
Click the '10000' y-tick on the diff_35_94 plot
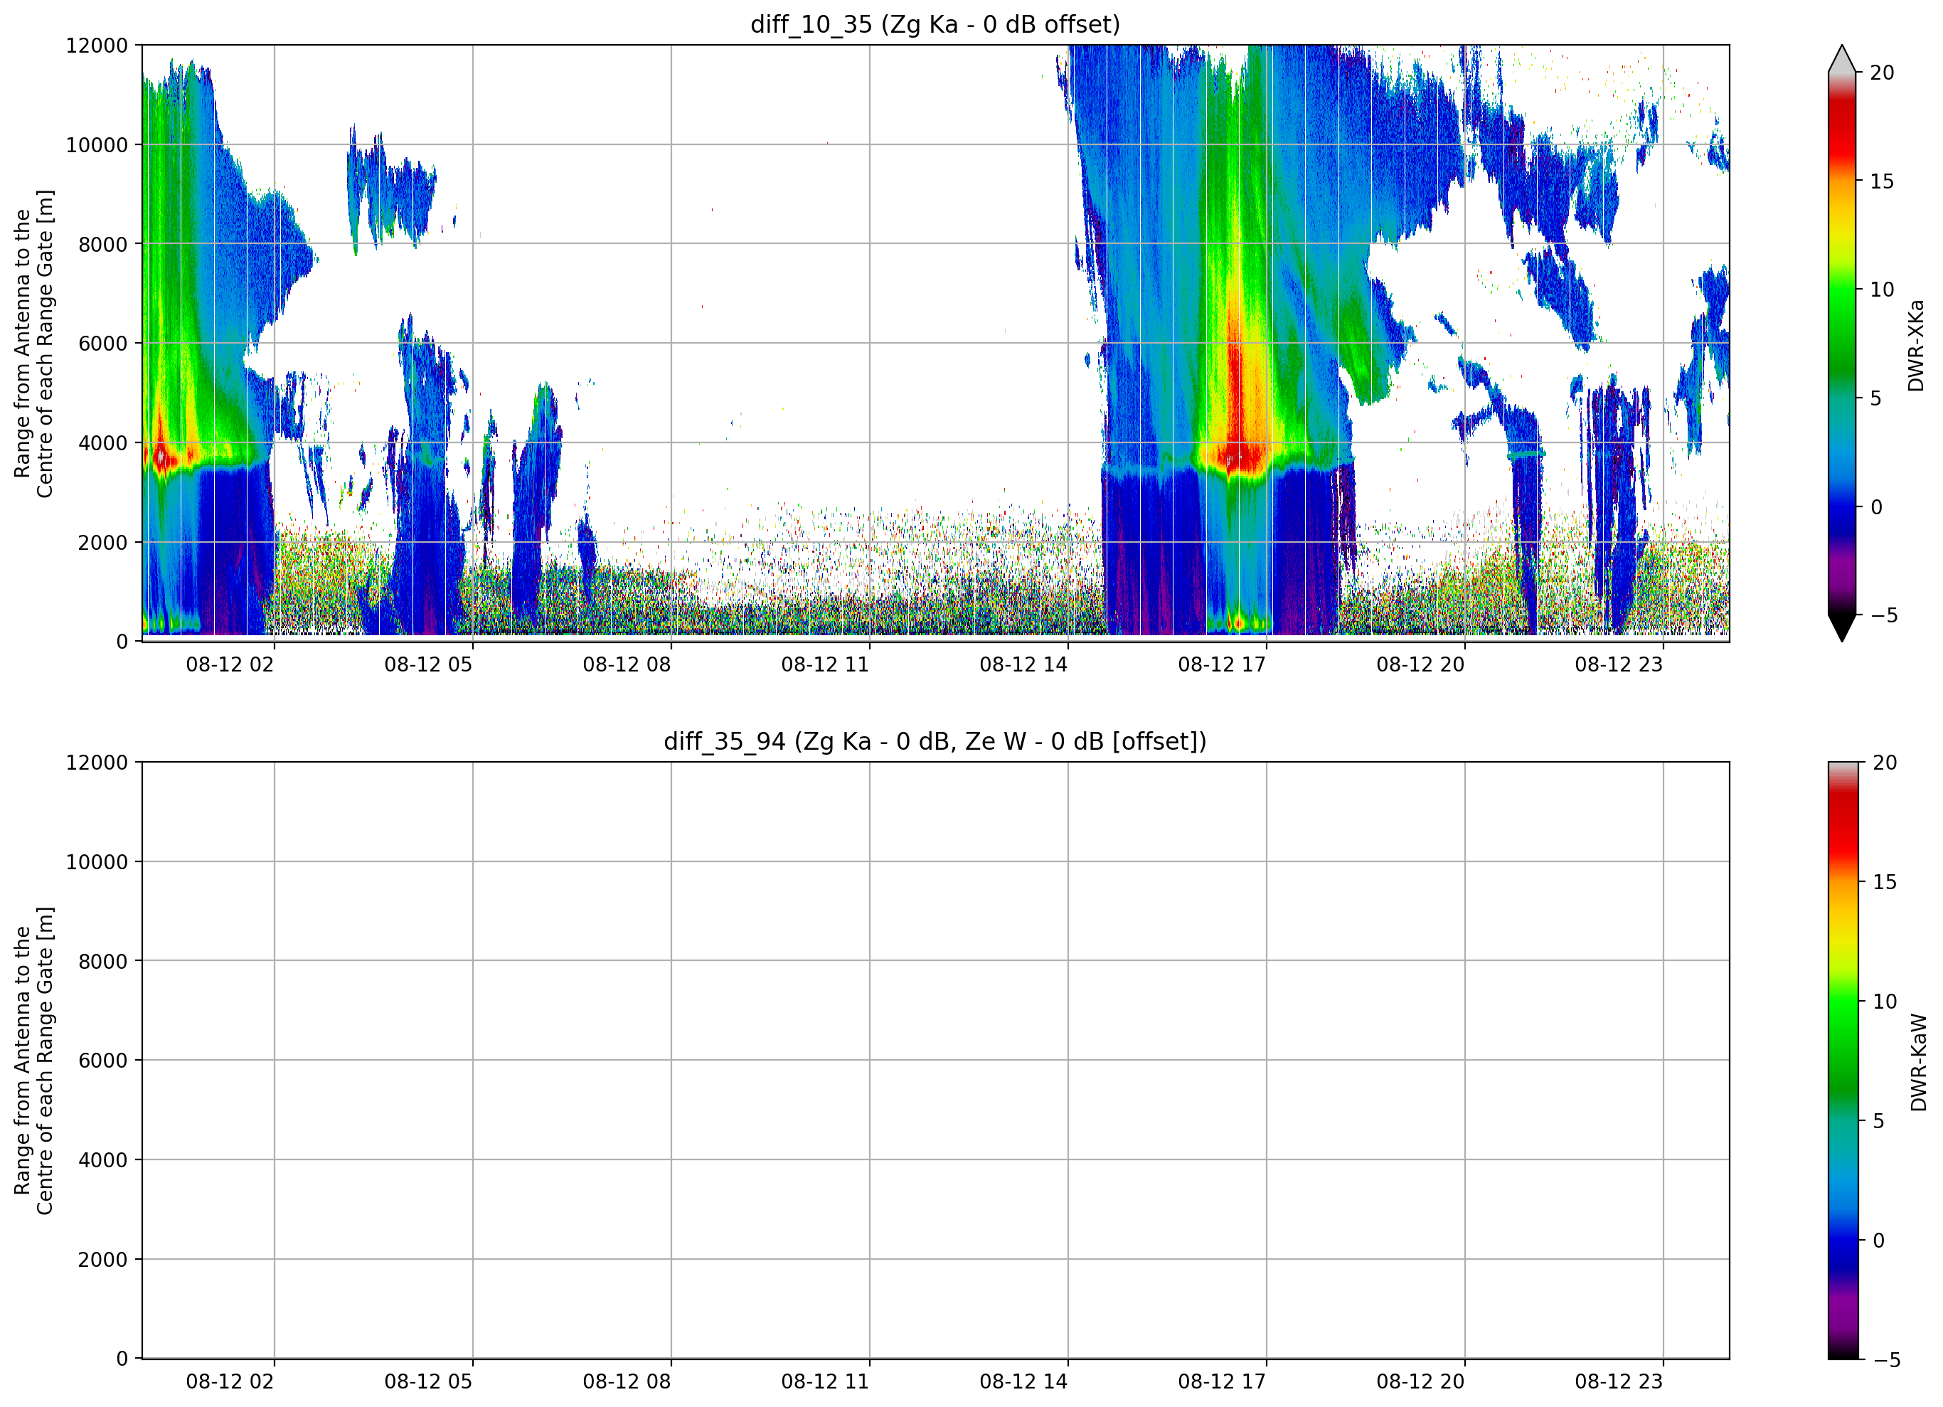click(97, 862)
